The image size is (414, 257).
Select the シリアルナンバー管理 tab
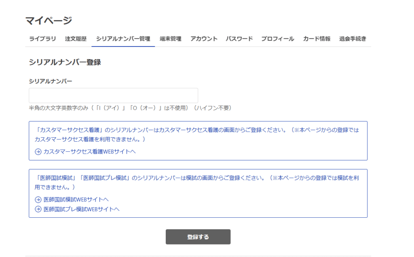(x=123, y=39)
